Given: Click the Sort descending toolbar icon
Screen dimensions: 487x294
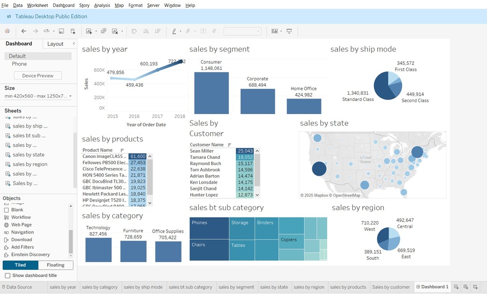Looking at the screenshot, I should 158,31.
